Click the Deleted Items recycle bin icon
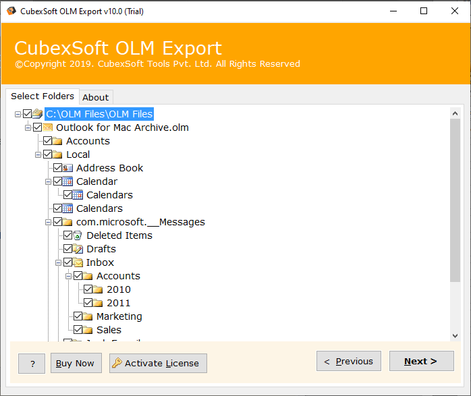 click(x=78, y=235)
